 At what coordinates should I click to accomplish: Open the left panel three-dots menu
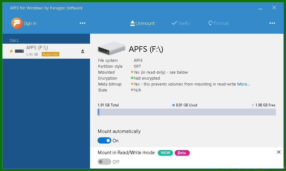83,23
